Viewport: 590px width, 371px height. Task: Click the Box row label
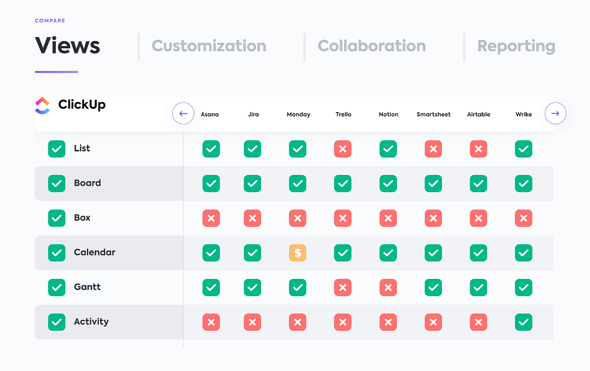click(82, 218)
